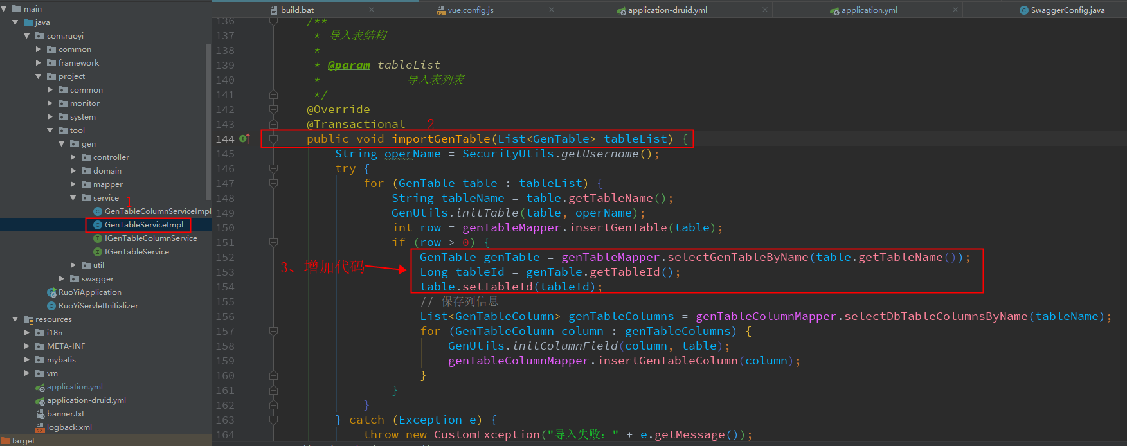Click the overriding method gutter icon at line 144
Image resolution: width=1127 pixels, height=446 pixels.
click(x=244, y=139)
